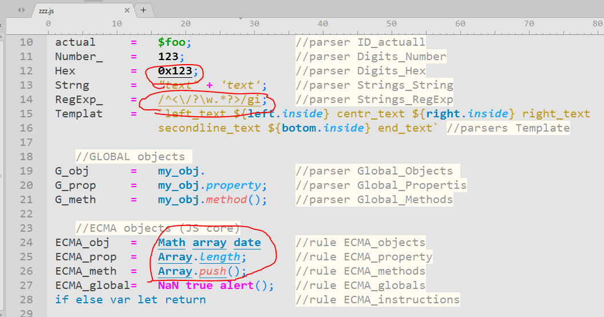Click the ruler at column 40
This screenshot has height=317, width=604.
pos(323,24)
